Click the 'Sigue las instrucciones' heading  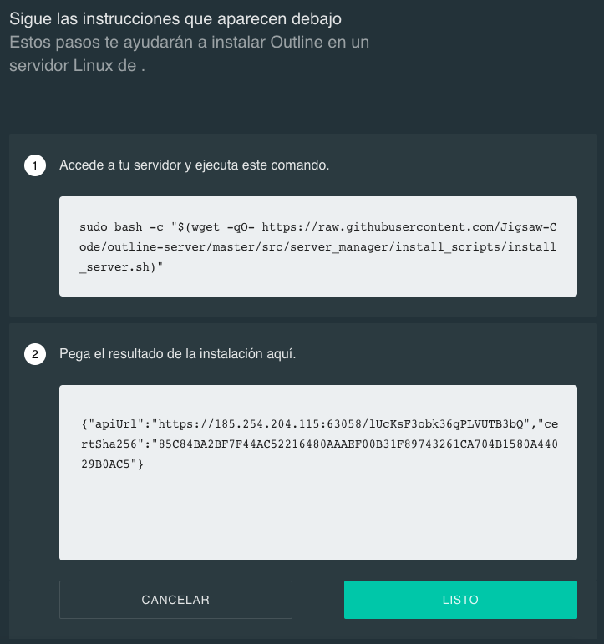click(175, 19)
